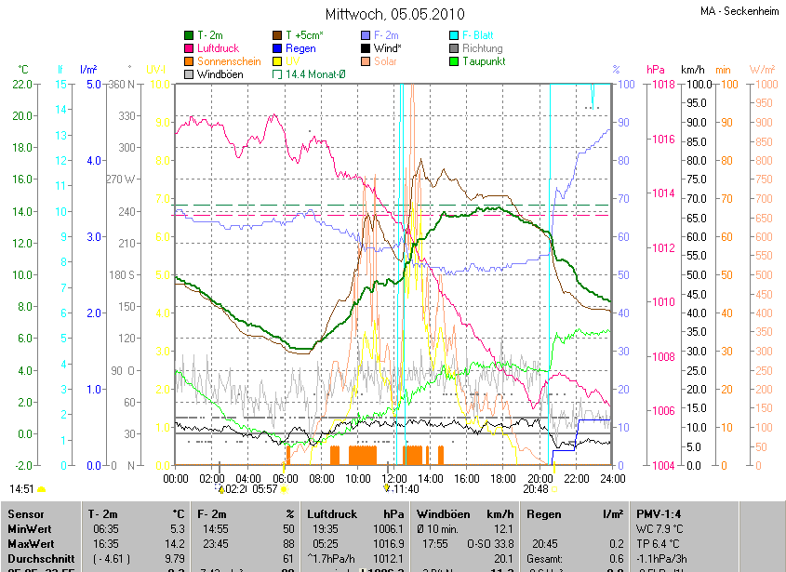The width and height of the screenshot is (786, 572).
Task: Select the Regen column header in table
Action: coord(543,513)
